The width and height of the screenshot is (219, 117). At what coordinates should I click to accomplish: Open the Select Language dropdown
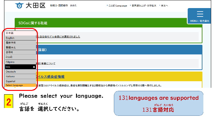pyautogui.click(x=20, y=85)
